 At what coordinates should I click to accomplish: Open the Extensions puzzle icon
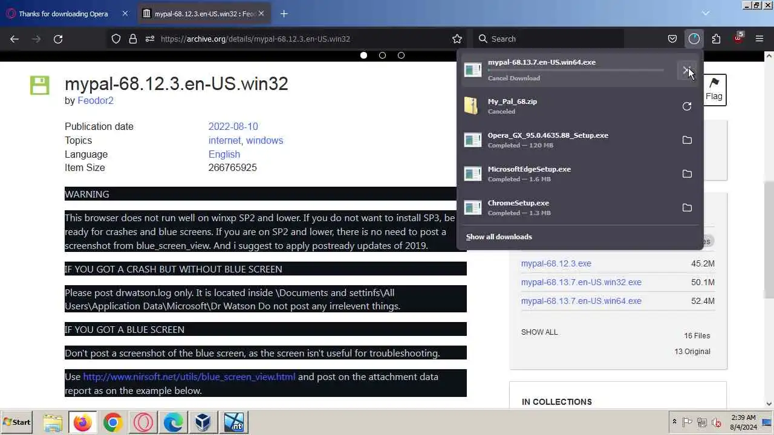(716, 39)
